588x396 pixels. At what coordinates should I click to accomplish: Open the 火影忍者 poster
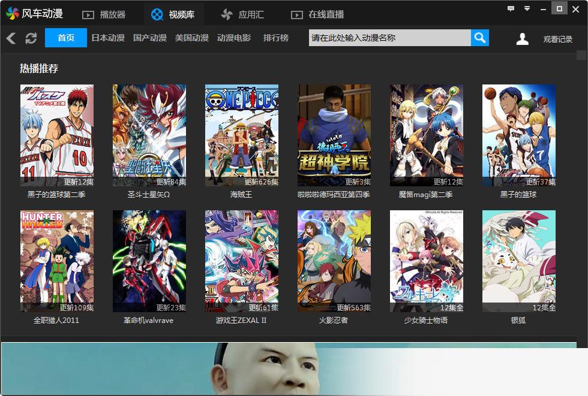334,261
